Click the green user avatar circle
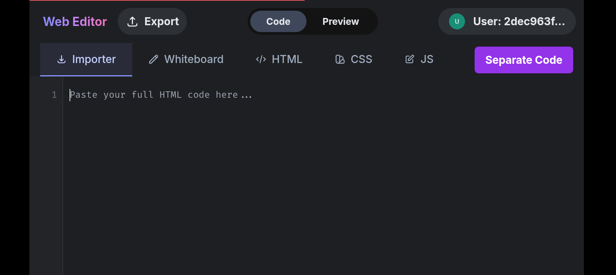616x275 pixels. tap(457, 21)
